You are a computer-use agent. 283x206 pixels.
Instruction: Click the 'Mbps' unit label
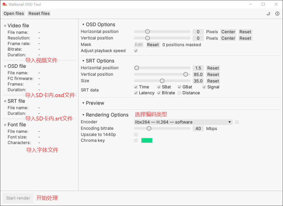coord(212,129)
